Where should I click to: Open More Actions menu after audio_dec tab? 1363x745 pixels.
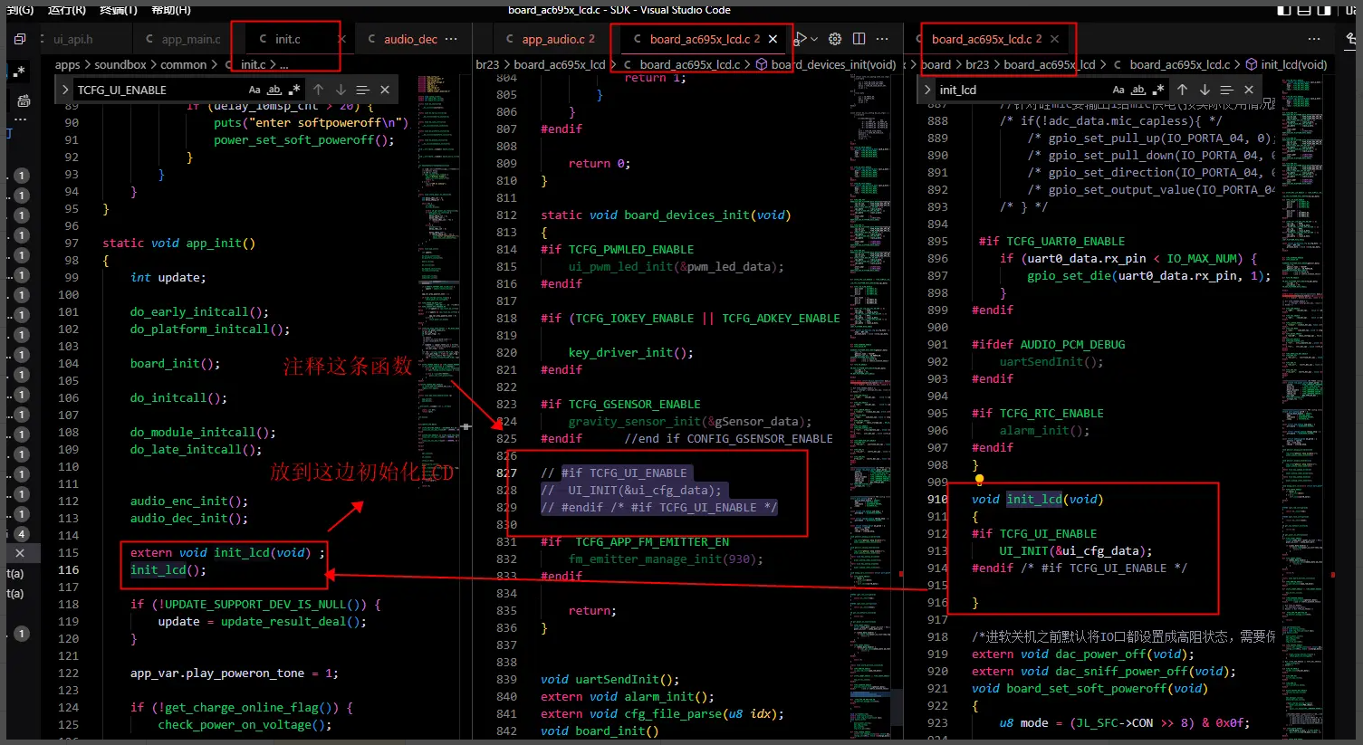click(x=451, y=39)
